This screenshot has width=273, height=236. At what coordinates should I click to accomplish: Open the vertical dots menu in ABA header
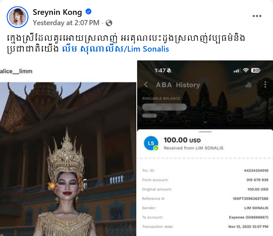pyautogui.click(x=265, y=84)
